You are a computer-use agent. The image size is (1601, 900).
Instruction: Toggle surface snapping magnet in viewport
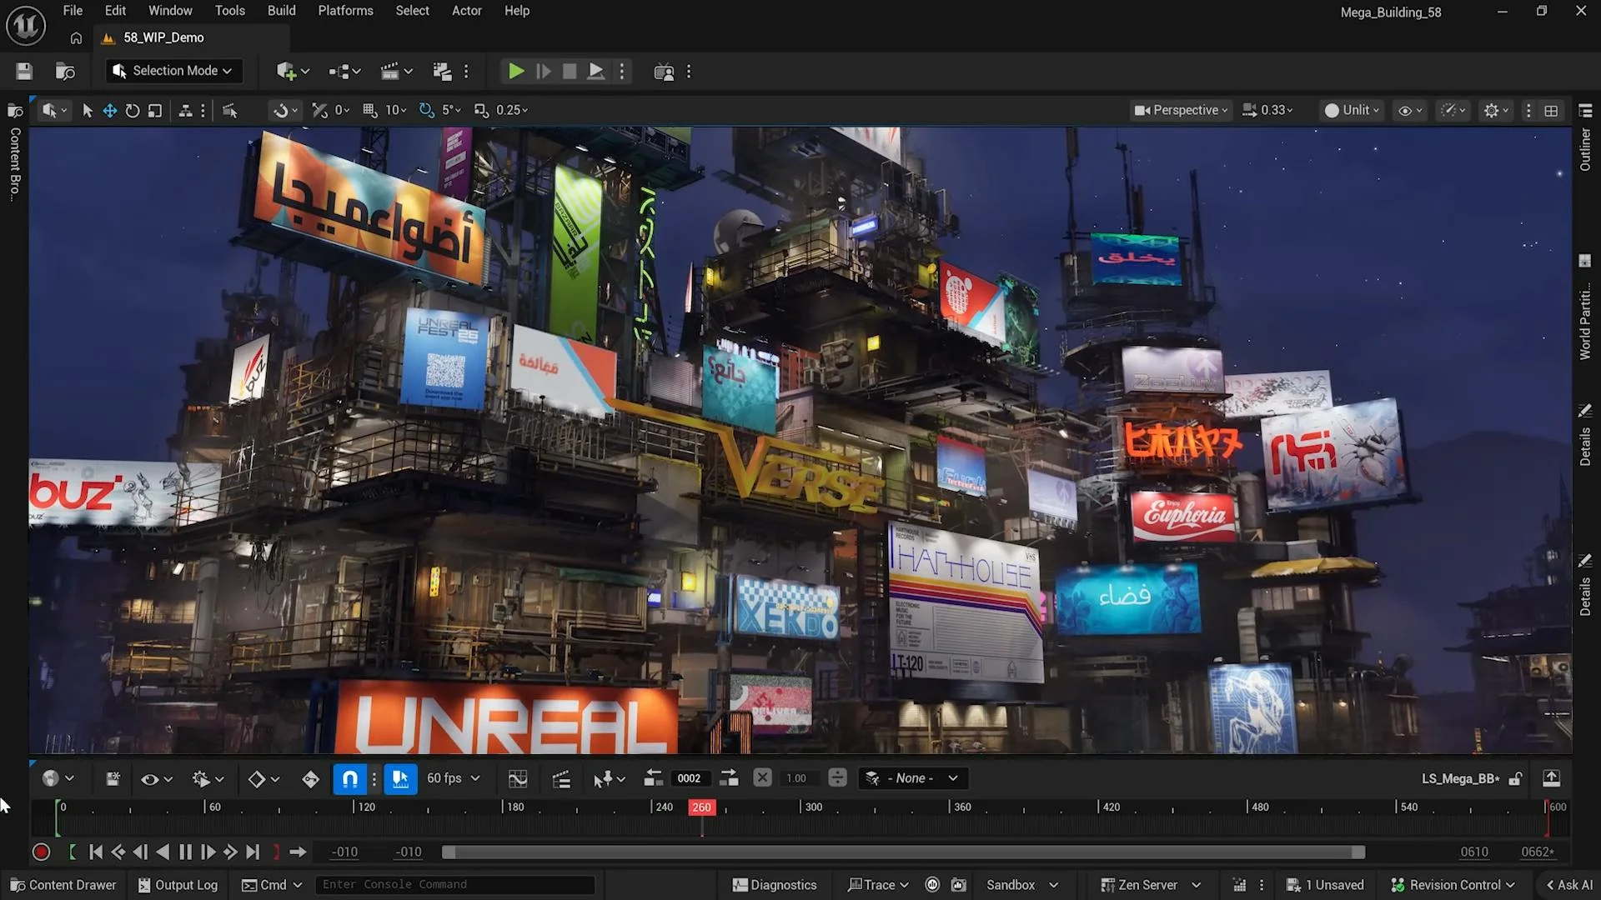[284, 110]
